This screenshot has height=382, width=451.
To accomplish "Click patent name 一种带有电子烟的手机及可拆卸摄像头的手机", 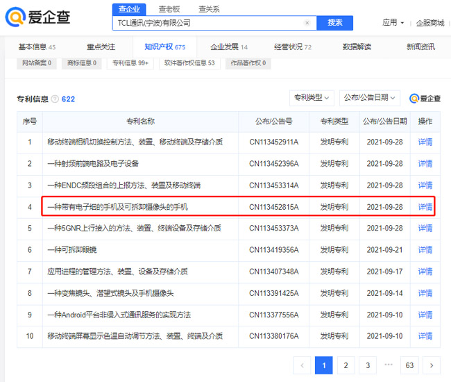I will 118,207.
